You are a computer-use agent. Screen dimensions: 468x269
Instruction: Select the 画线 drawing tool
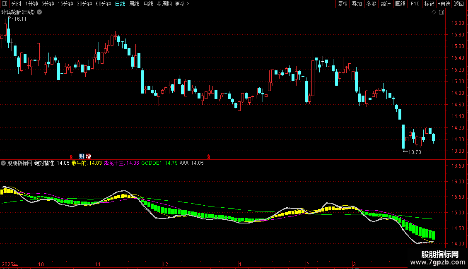[400, 4]
